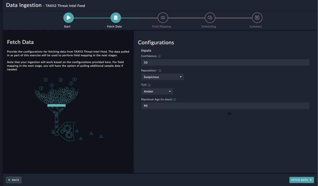Open the Reputation dropdown showing Suspicious

162,77
